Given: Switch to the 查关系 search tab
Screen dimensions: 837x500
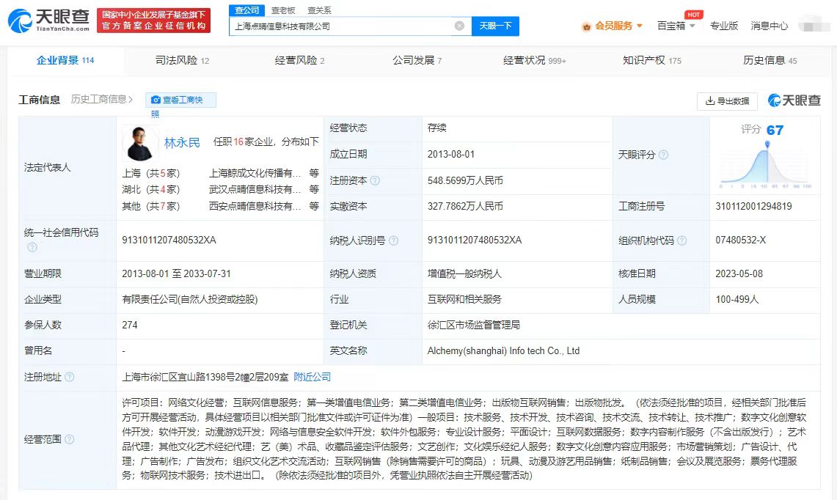Looking at the screenshot, I should 319,10.
